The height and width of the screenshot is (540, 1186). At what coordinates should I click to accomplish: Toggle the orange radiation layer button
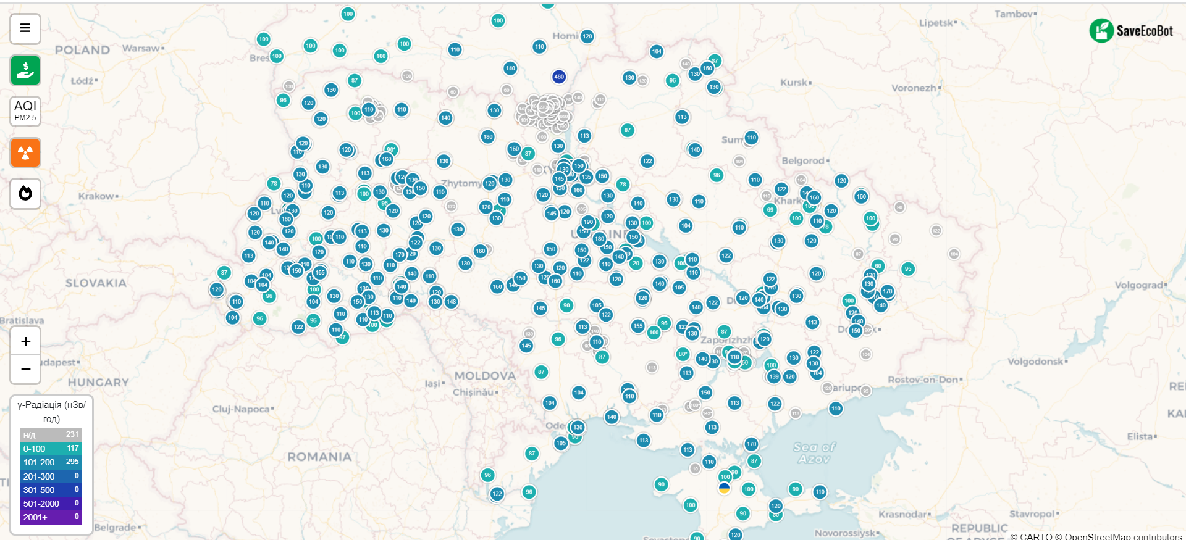pyautogui.click(x=25, y=152)
